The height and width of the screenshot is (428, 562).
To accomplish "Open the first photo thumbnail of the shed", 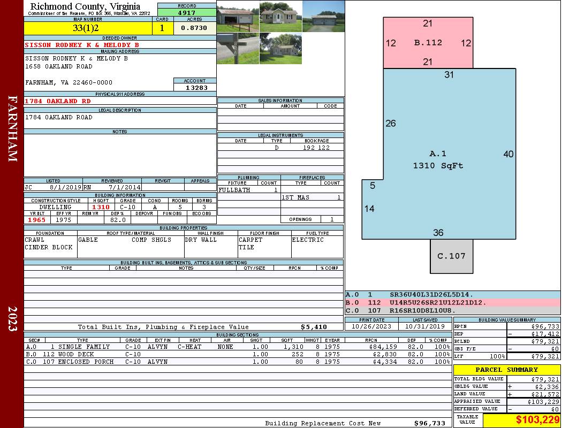I will (238, 16).
